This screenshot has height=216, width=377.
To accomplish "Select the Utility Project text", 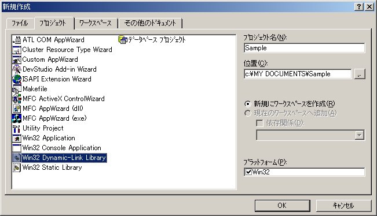I will 43,128.
